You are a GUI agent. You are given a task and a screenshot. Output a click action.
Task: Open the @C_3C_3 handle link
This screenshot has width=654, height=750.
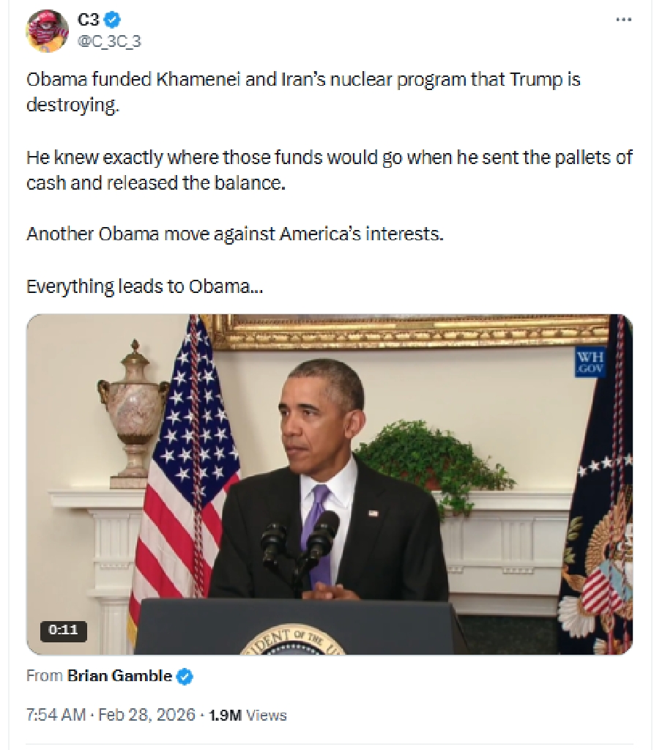(109, 42)
